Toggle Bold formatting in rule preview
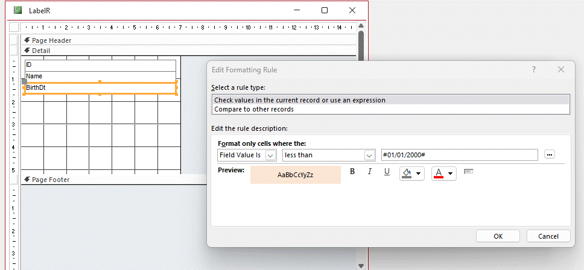The image size is (584, 270). (353, 172)
